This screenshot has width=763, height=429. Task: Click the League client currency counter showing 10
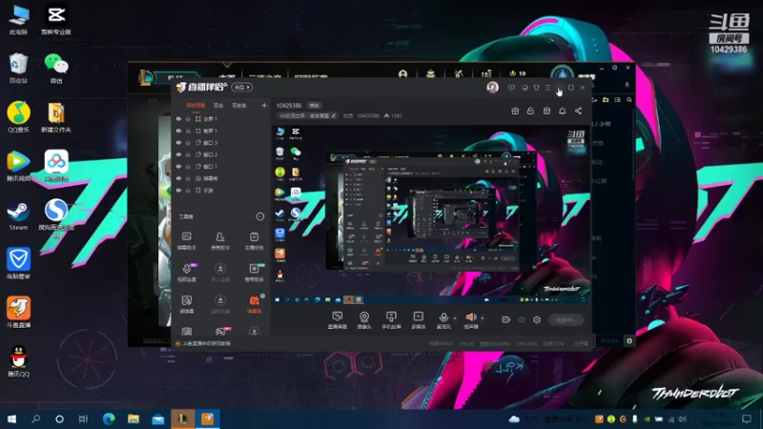(x=517, y=73)
